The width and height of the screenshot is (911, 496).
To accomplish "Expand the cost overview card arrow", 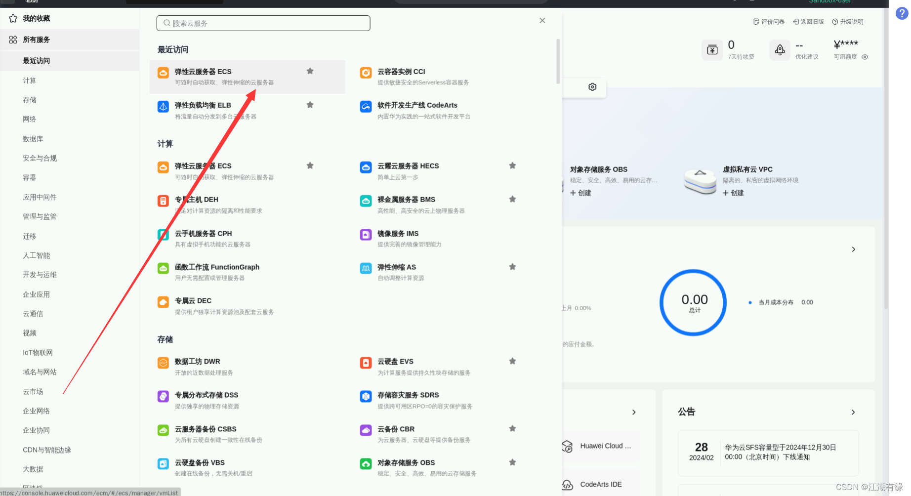I will click(x=854, y=249).
